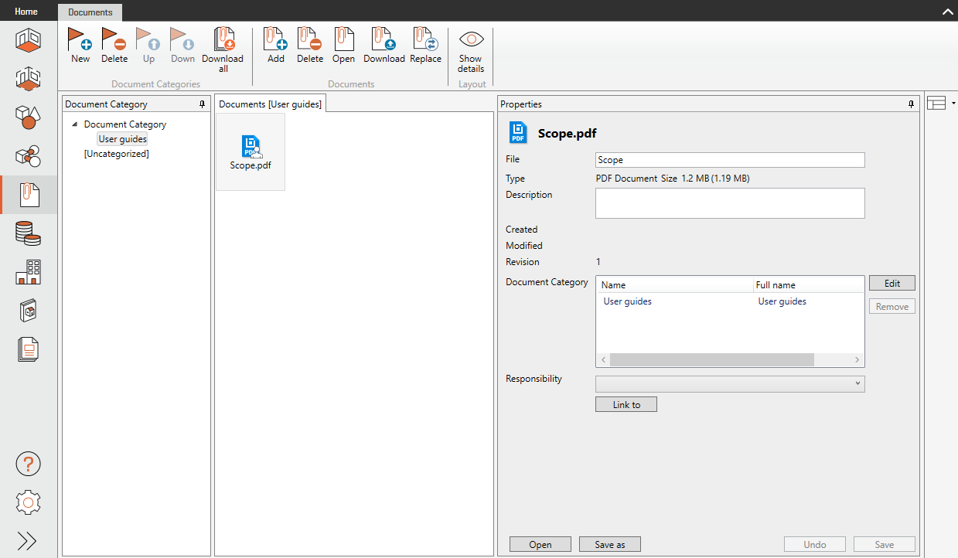The image size is (958, 558).
Task: Toggle pin on Properties panel
Action: click(912, 104)
